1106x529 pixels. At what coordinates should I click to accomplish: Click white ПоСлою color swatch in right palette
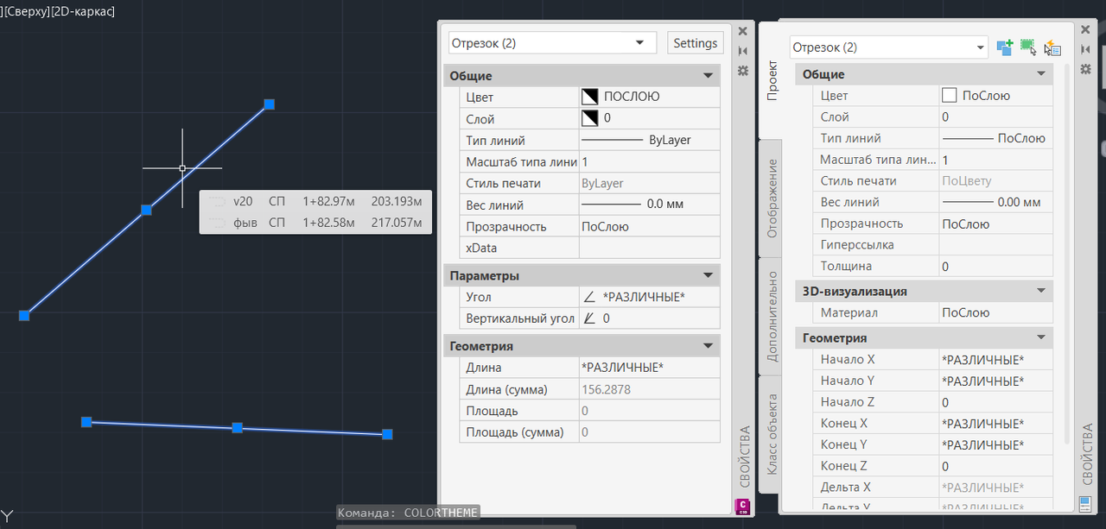pos(950,96)
